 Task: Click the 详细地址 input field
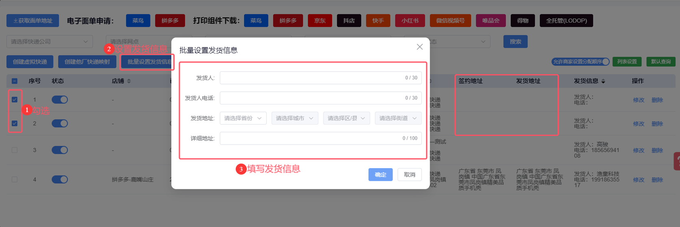point(321,138)
